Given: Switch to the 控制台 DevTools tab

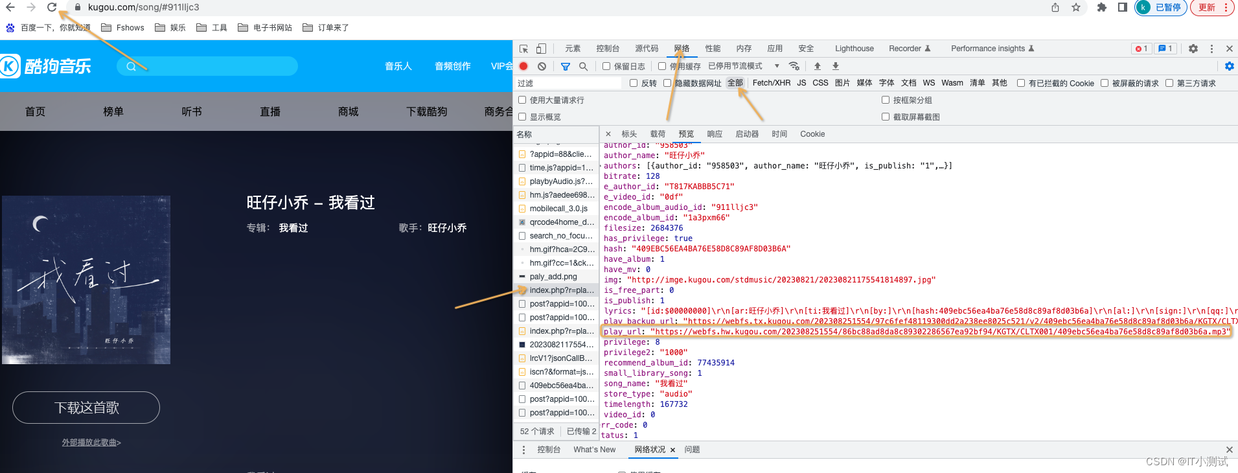Looking at the screenshot, I should [608, 49].
